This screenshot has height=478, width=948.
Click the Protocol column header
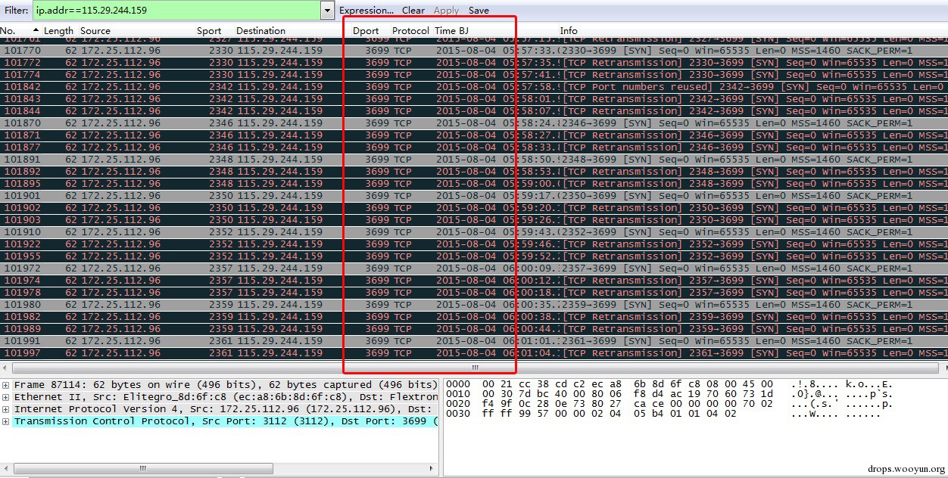(410, 31)
